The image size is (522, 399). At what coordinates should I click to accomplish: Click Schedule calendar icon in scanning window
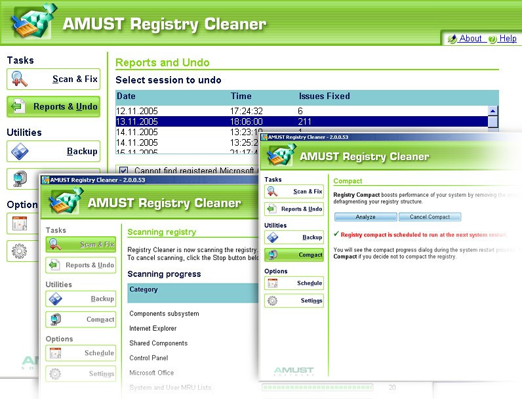point(55,353)
